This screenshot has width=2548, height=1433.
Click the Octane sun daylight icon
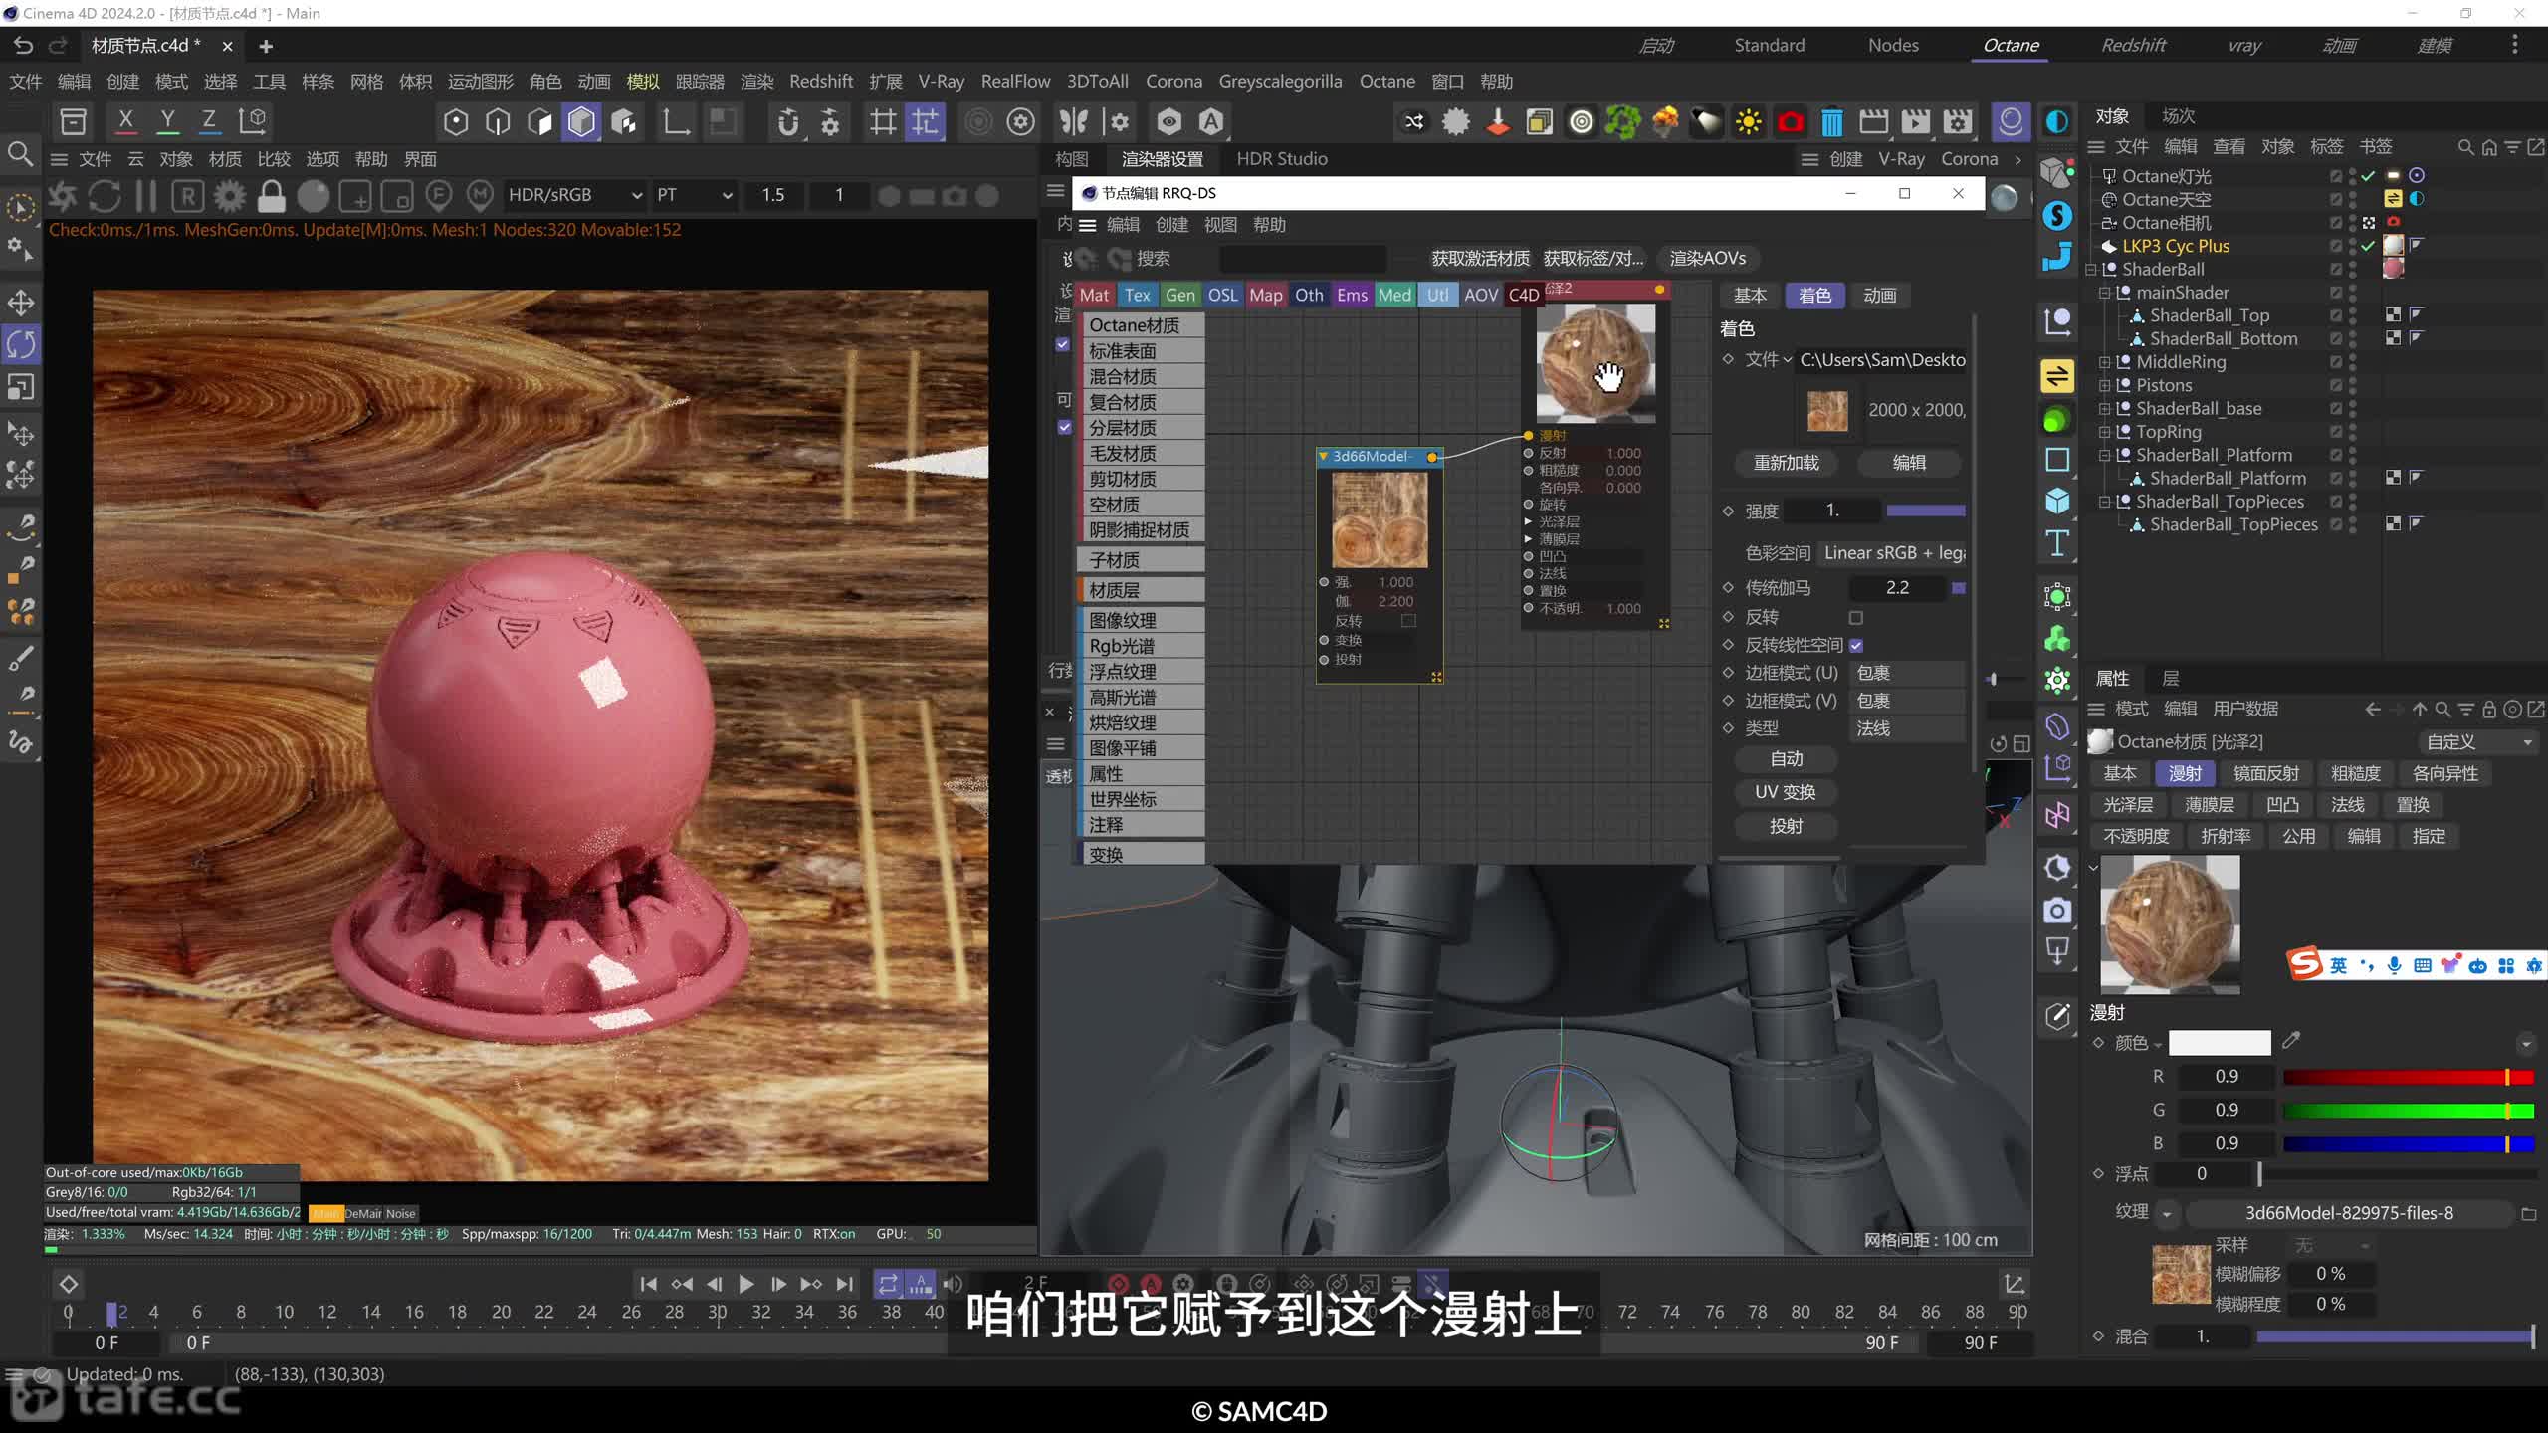1748,122
